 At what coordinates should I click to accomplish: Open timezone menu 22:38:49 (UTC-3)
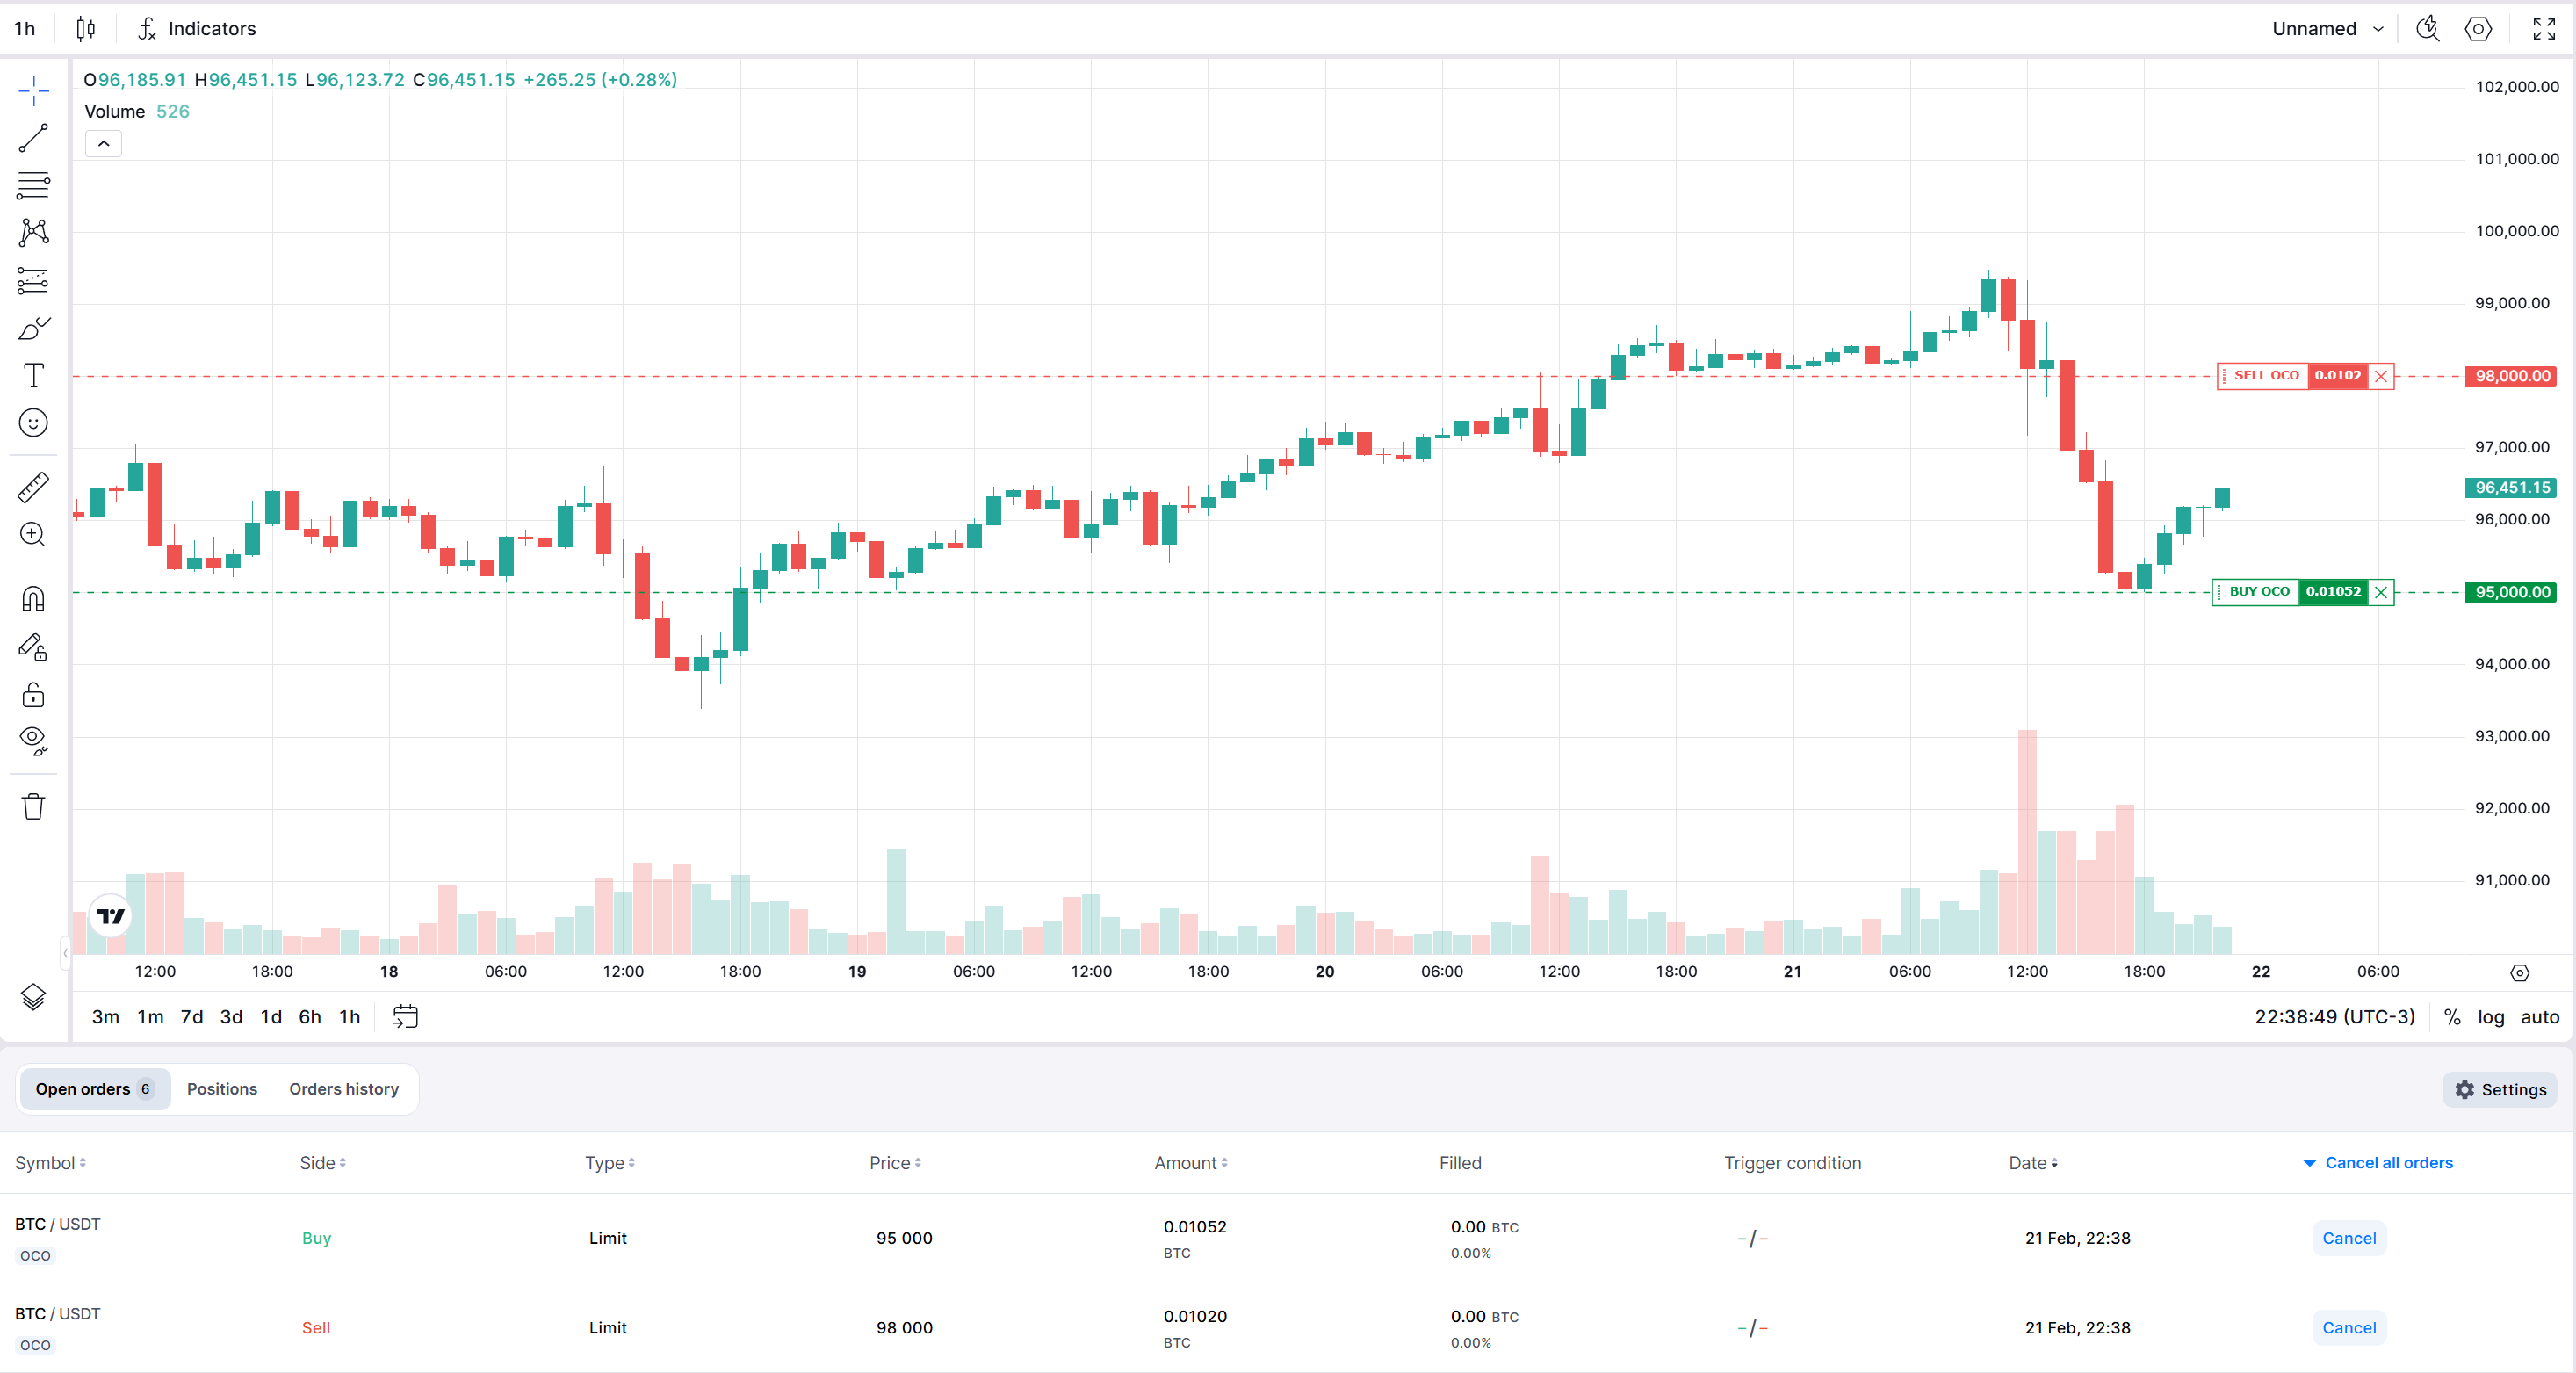[2334, 1017]
